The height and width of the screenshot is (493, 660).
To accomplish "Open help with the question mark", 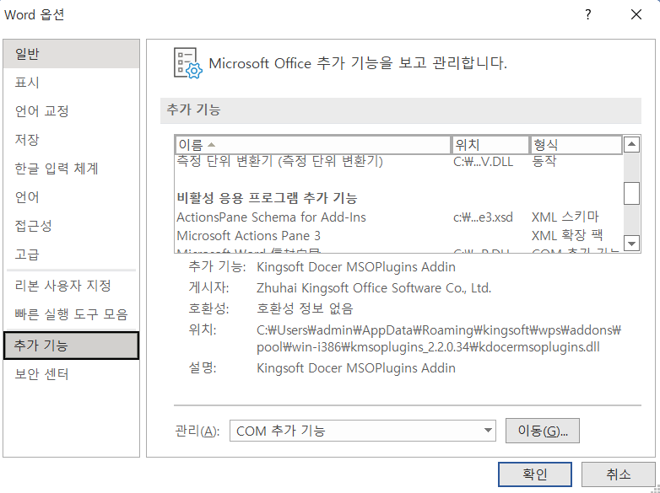I will [x=588, y=14].
